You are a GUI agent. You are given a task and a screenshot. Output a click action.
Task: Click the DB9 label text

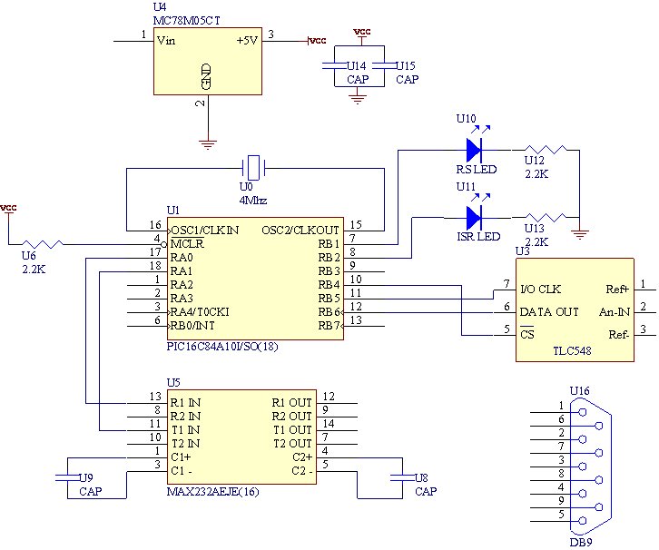click(581, 543)
